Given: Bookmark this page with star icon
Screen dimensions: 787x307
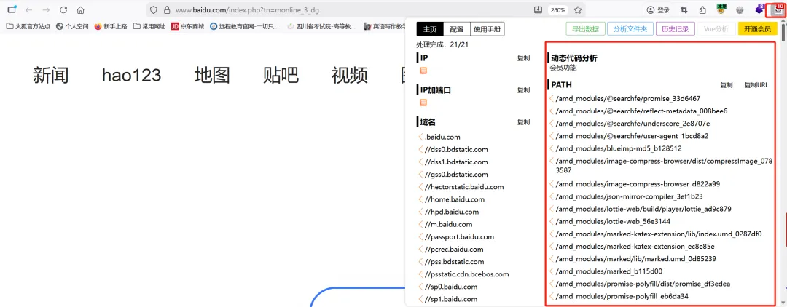Looking at the screenshot, I should [x=578, y=10].
